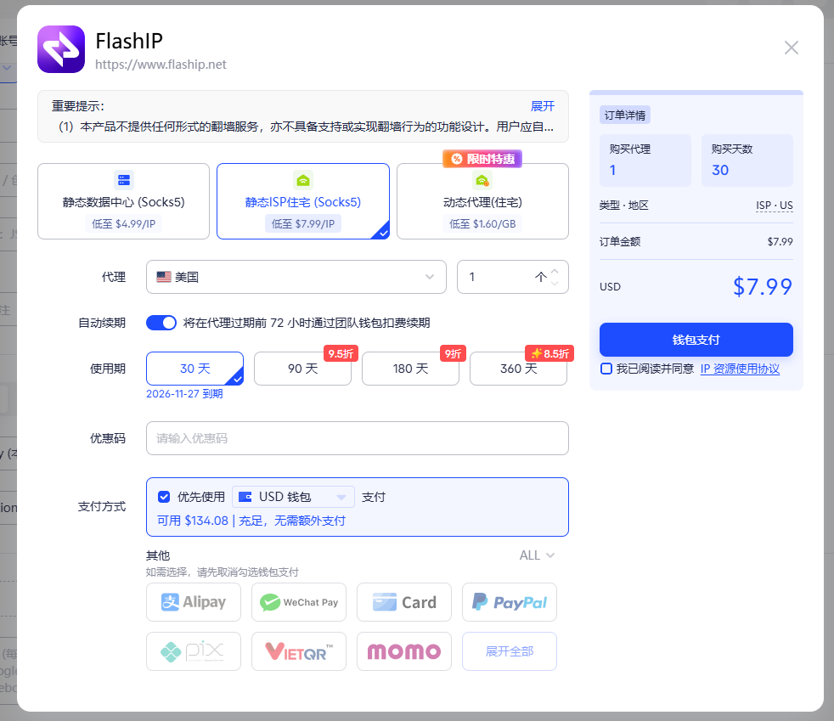
Task: Uncheck the 优先使用 wallet checkbox
Action: click(x=164, y=497)
